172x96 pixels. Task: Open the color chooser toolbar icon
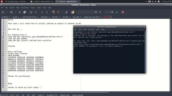tap(73, 12)
